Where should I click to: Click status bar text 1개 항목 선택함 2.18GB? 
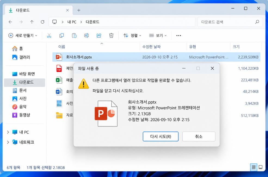coord(46,167)
